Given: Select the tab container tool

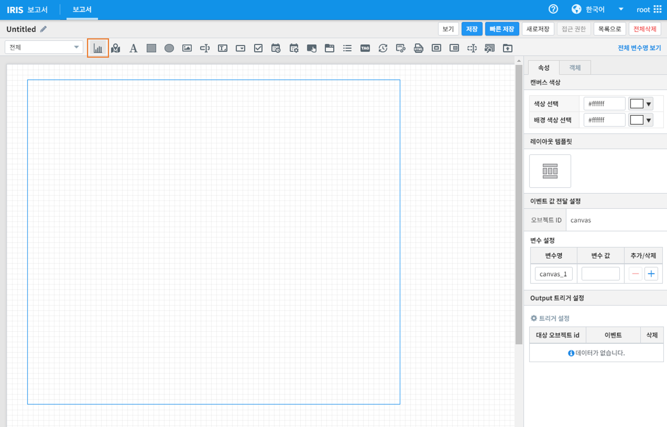Looking at the screenshot, I should pyautogui.click(x=330, y=48).
